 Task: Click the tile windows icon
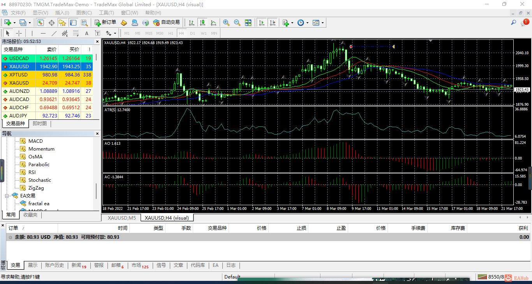coord(248,23)
